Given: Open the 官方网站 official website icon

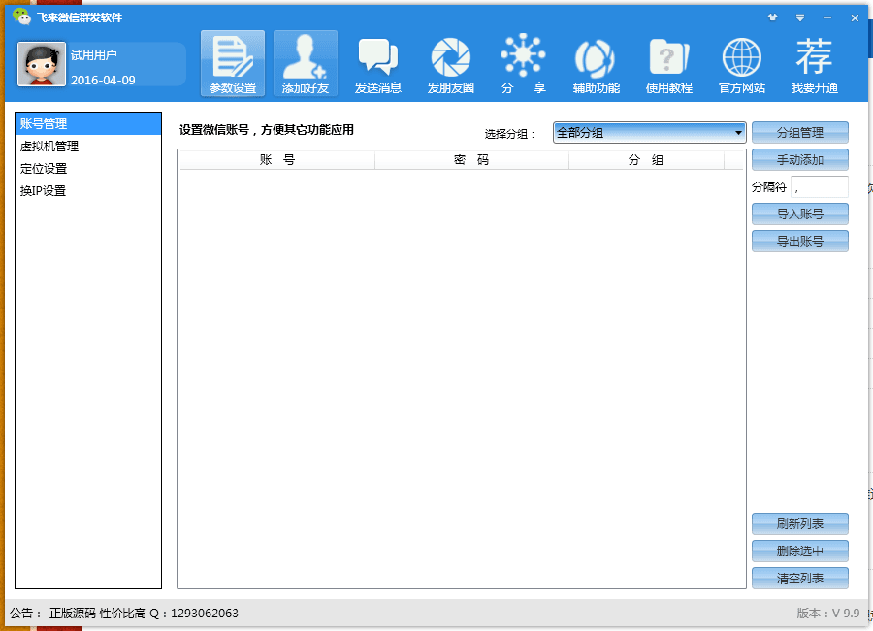Looking at the screenshot, I should click(x=742, y=63).
